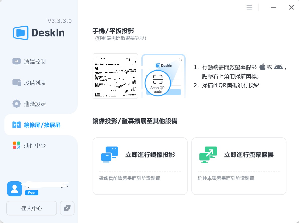Click the mirror/extend screen icon

pos(17,125)
